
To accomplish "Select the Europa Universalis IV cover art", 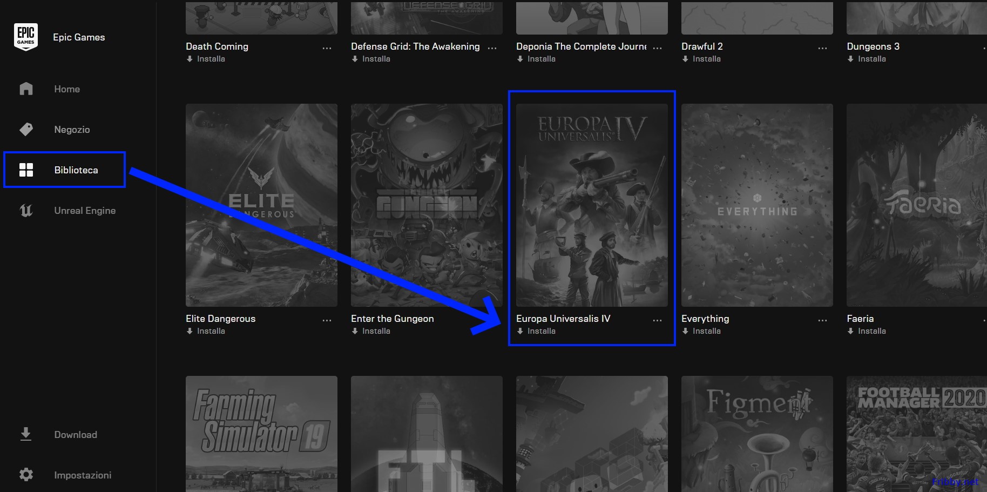I will click(x=592, y=205).
